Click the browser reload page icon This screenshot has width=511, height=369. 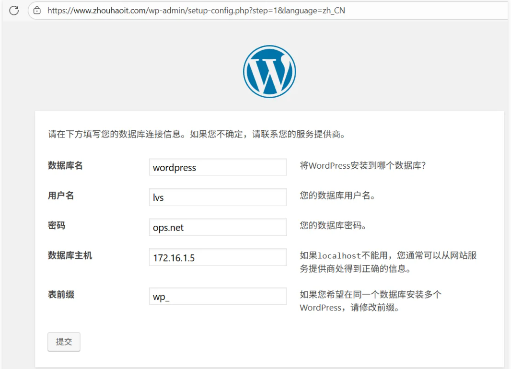[x=14, y=10]
